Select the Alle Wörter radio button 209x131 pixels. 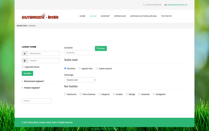pos(65,68)
